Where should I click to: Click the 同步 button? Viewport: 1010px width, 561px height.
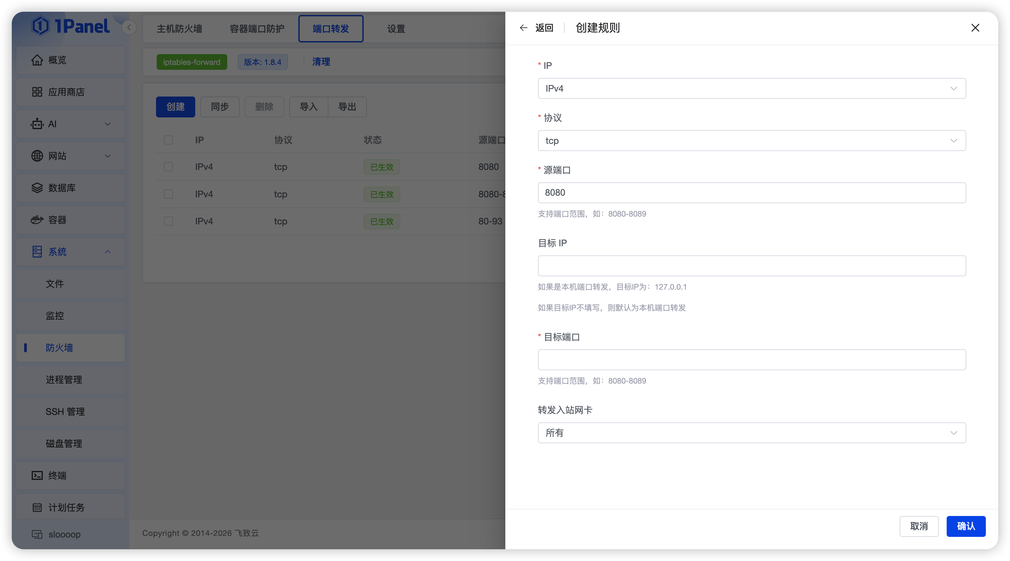pos(220,107)
